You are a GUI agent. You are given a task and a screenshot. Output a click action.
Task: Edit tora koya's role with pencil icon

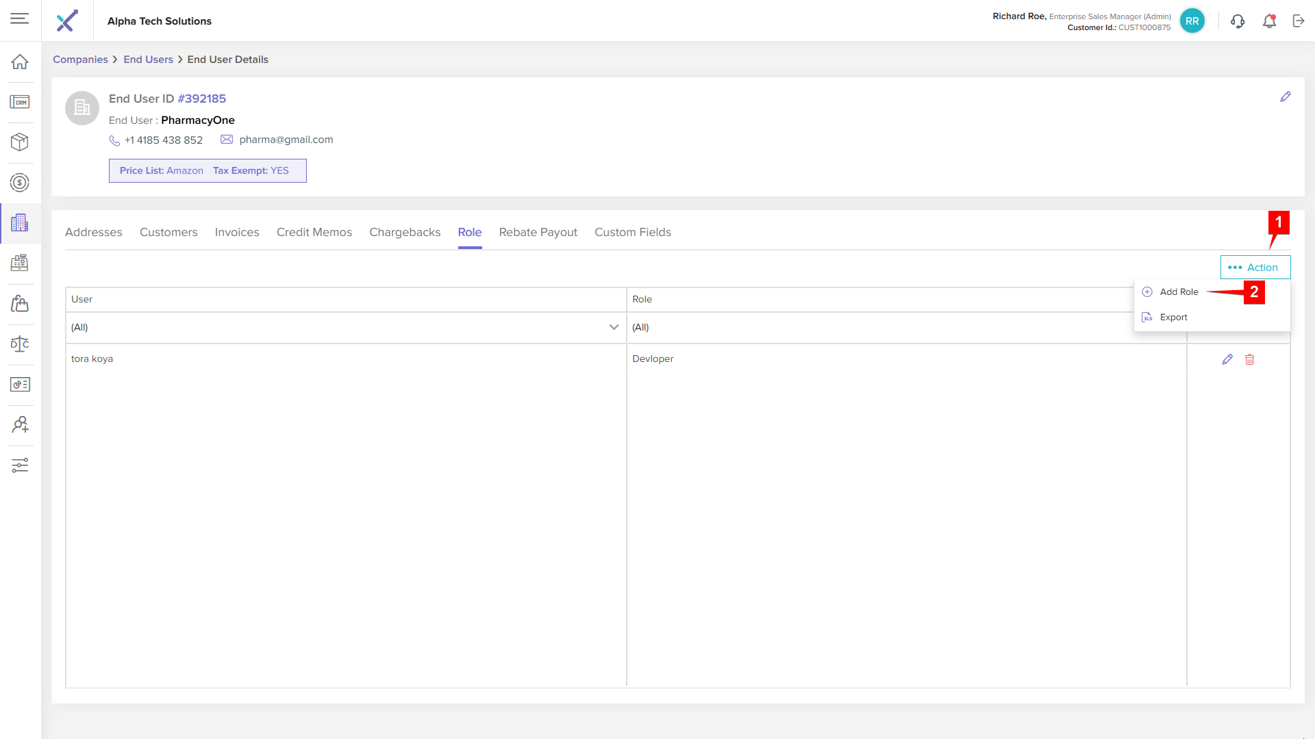(1227, 359)
